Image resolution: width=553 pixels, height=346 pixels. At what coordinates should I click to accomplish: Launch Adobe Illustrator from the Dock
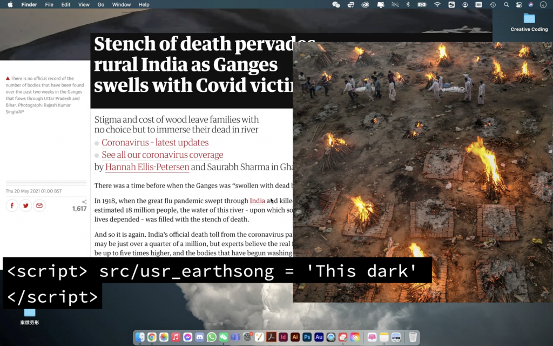[x=295, y=337]
